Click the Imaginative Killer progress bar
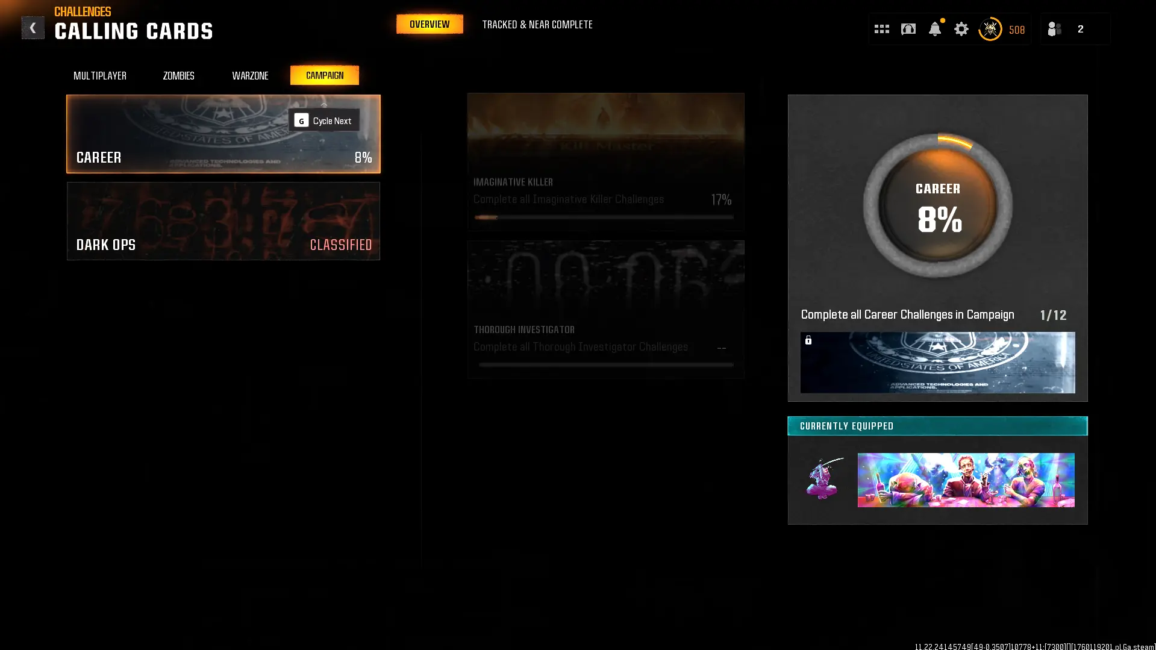This screenshot has height=650, width=1156. pos(604,217)
